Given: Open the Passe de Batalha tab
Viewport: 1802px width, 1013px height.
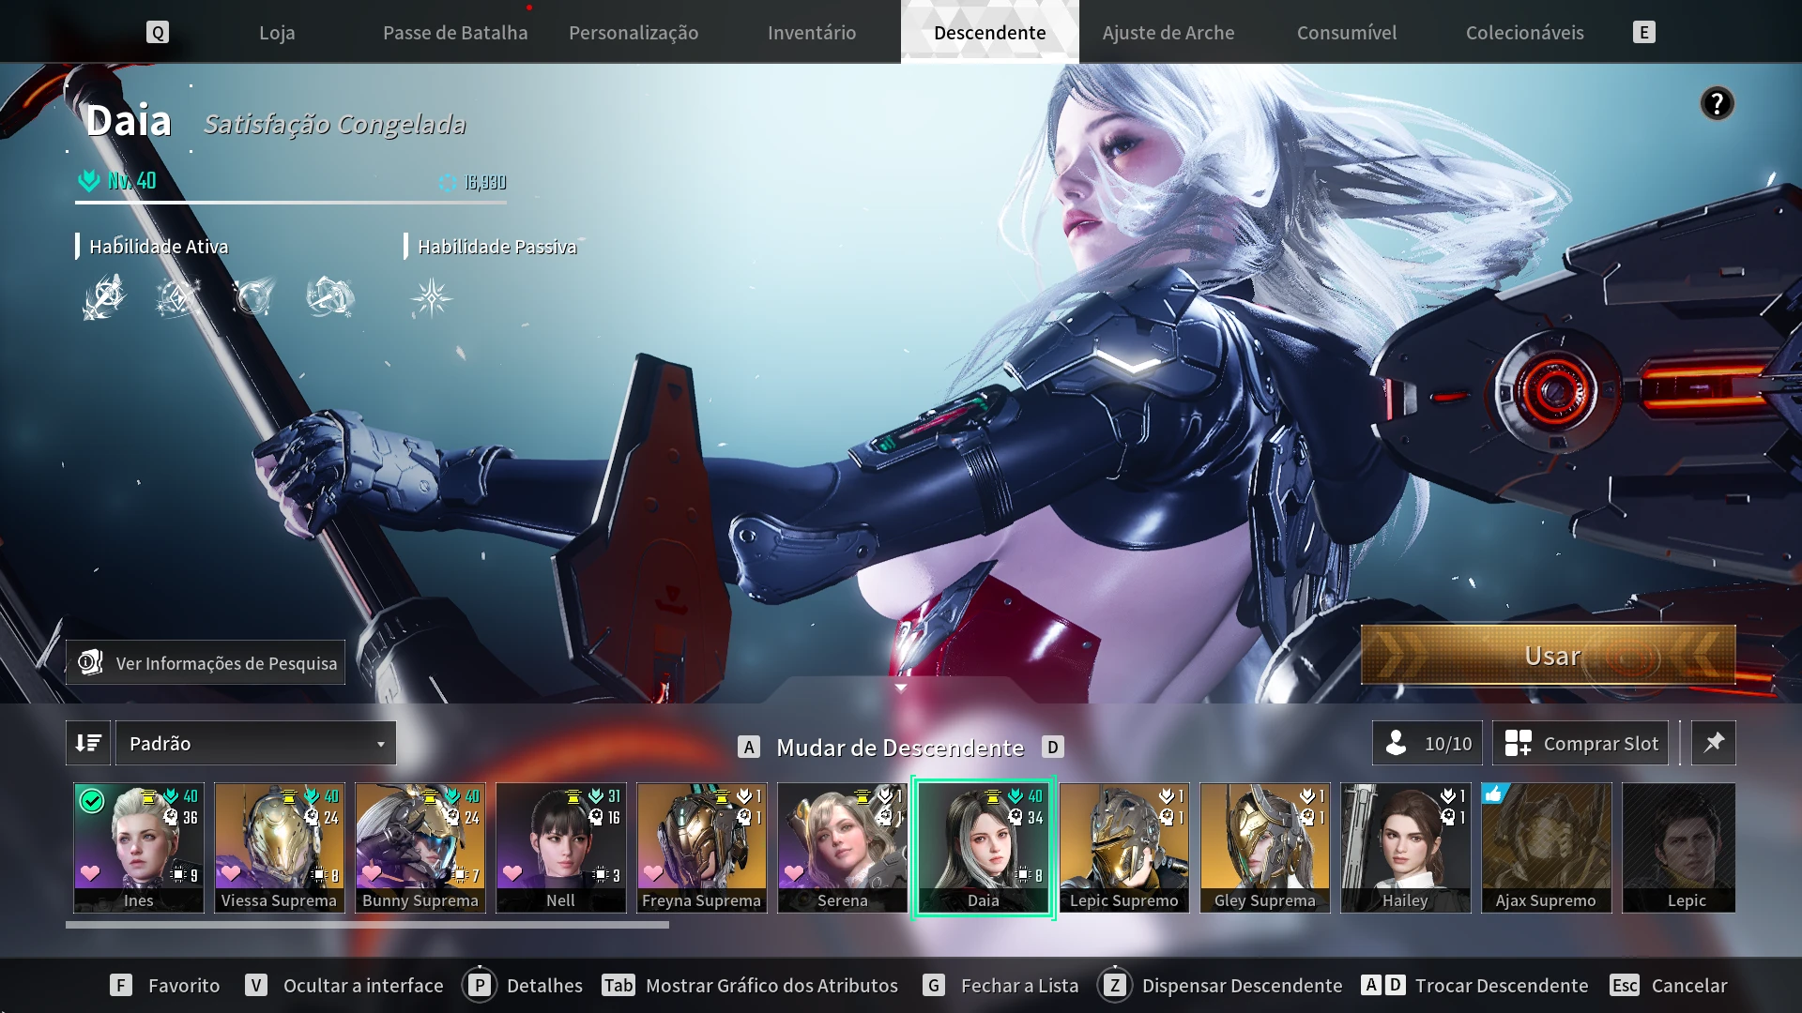Looking at the screenshot, I should tap(455, 33).
